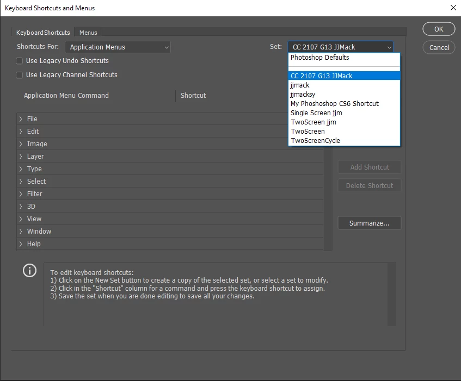Expand the Layer menu commands
This screenshot has height=381, width=461.
(x=21, y=157)
